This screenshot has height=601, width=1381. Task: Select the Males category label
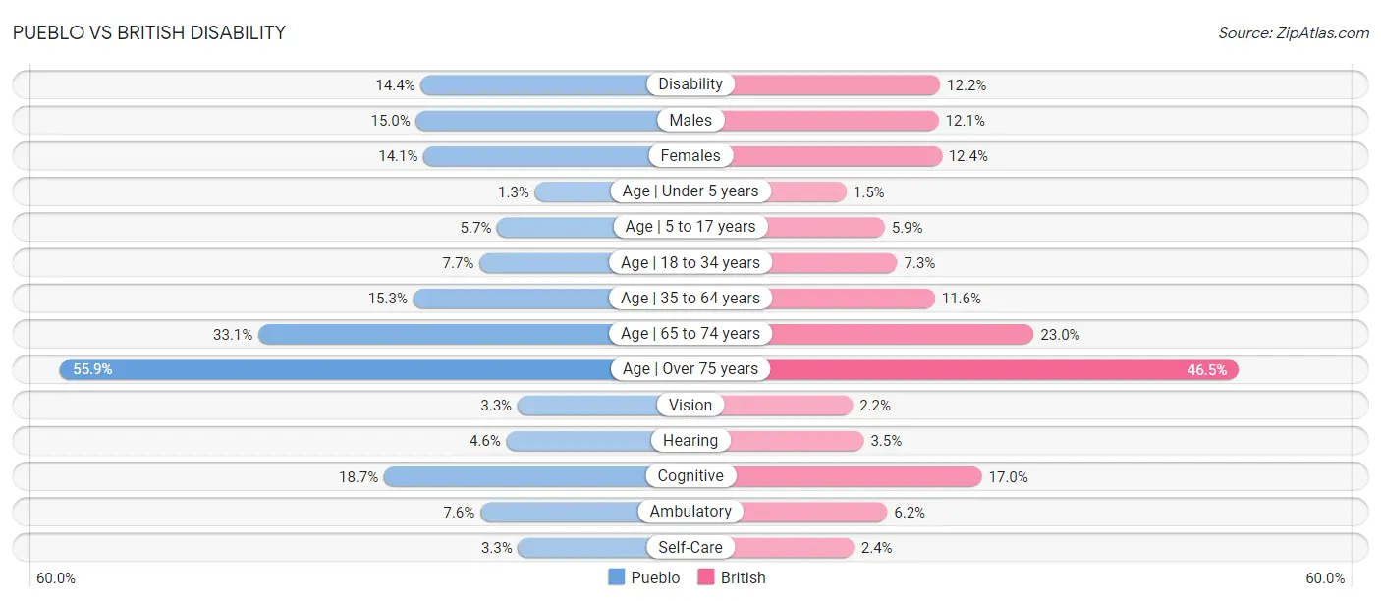(x=690, y=120)
